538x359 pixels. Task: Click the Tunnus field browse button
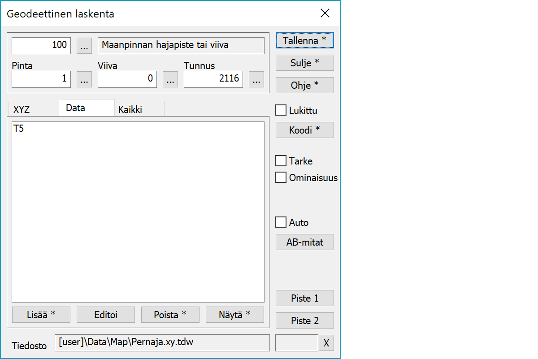[256, 79]
